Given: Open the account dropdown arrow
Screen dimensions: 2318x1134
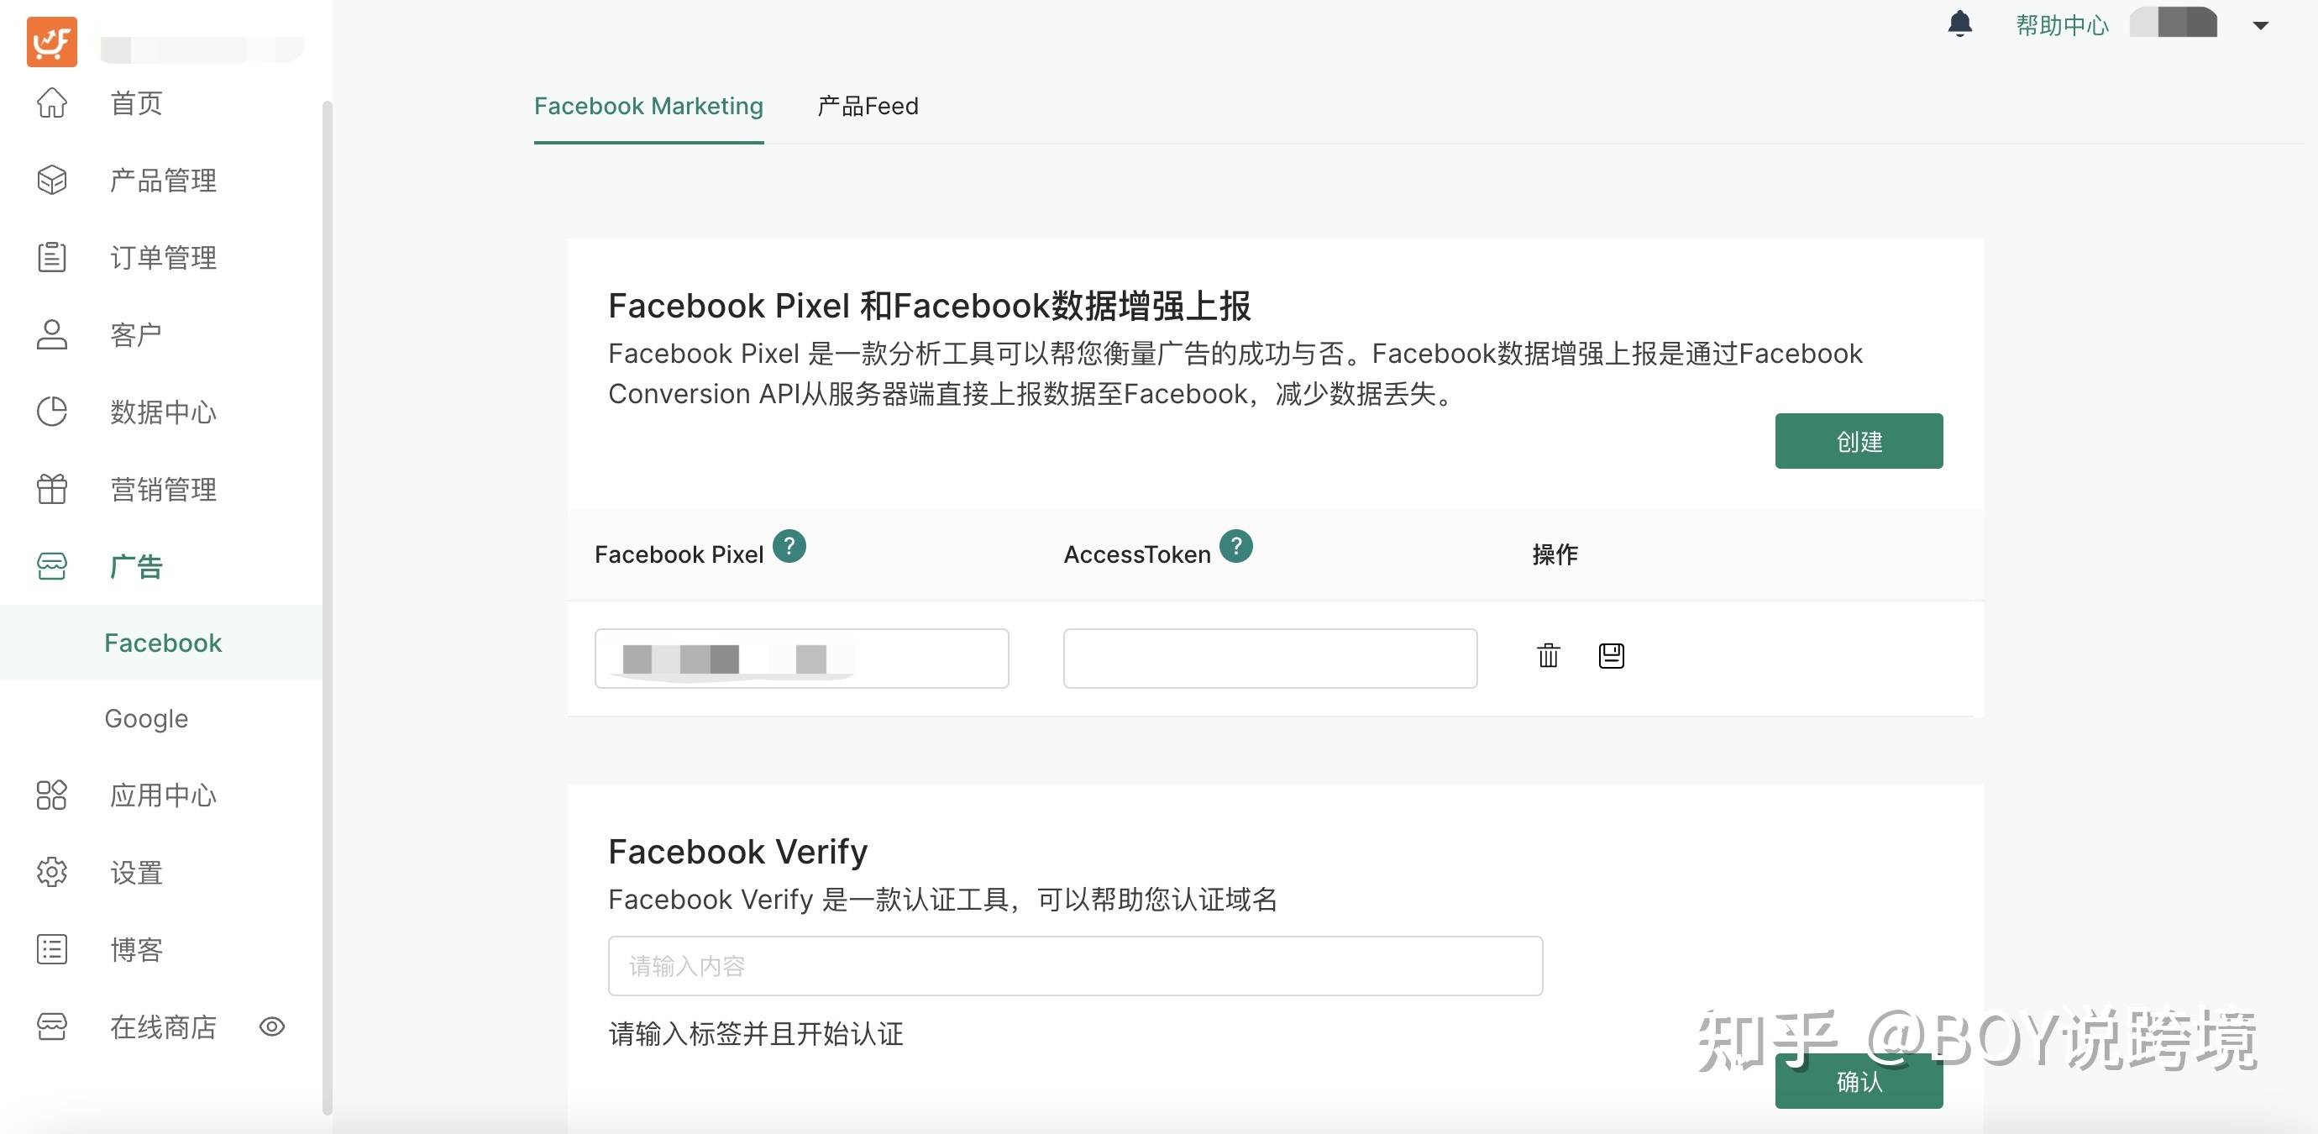Looking at the screenshot, I should [2259, 26].
